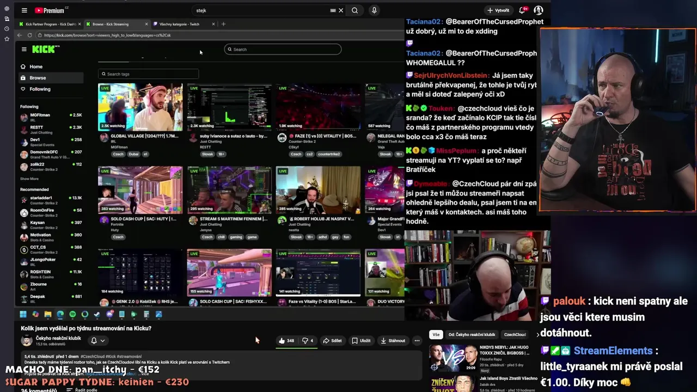Open MGFitman in the Following list
This screenshot has width=697, height=392.
click(x=51, y=117)
